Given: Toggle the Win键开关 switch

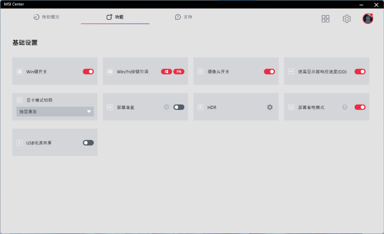Looking at the screenshot, I should pyautogui.click(x=88, y=71).
